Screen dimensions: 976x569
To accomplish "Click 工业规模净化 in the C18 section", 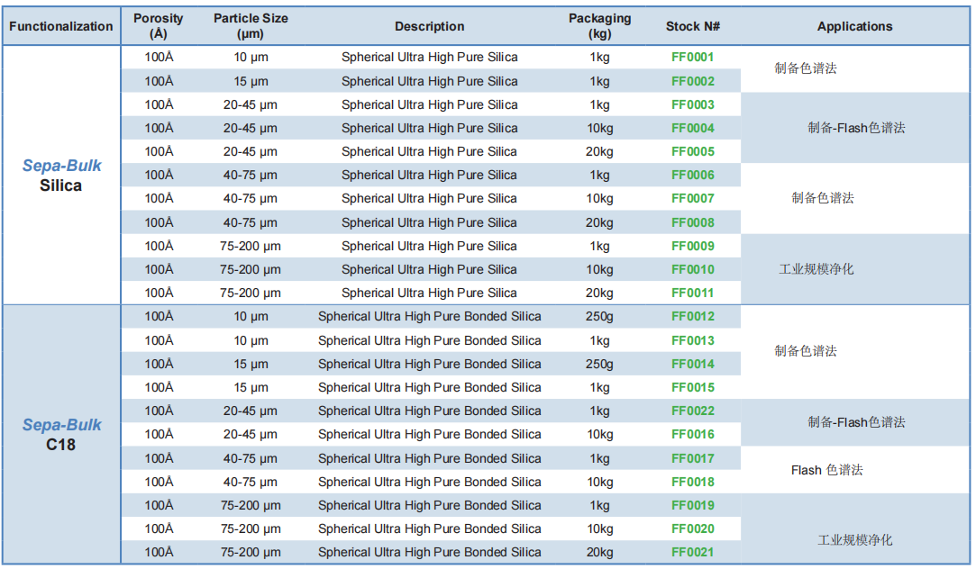I will pyautogui.click(x=854, y=540).
